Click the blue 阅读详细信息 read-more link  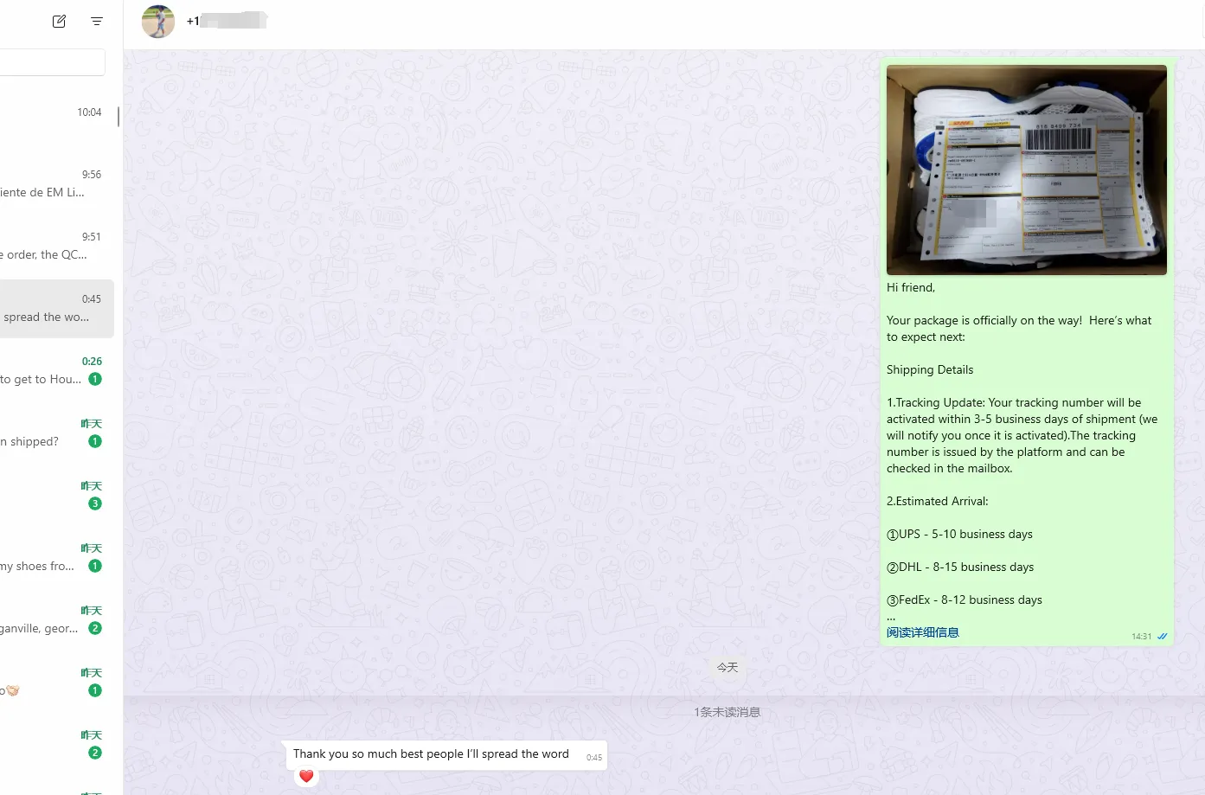tap(923, 632)
